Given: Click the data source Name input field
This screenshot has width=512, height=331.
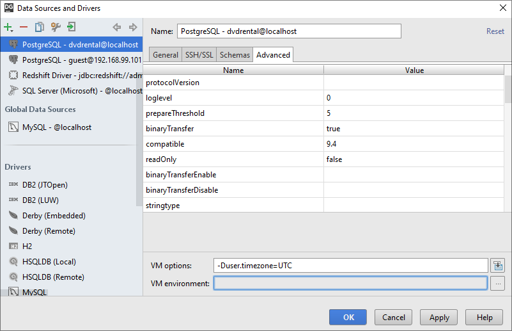Looking at the screenshot, I should (x=290, y=31).
